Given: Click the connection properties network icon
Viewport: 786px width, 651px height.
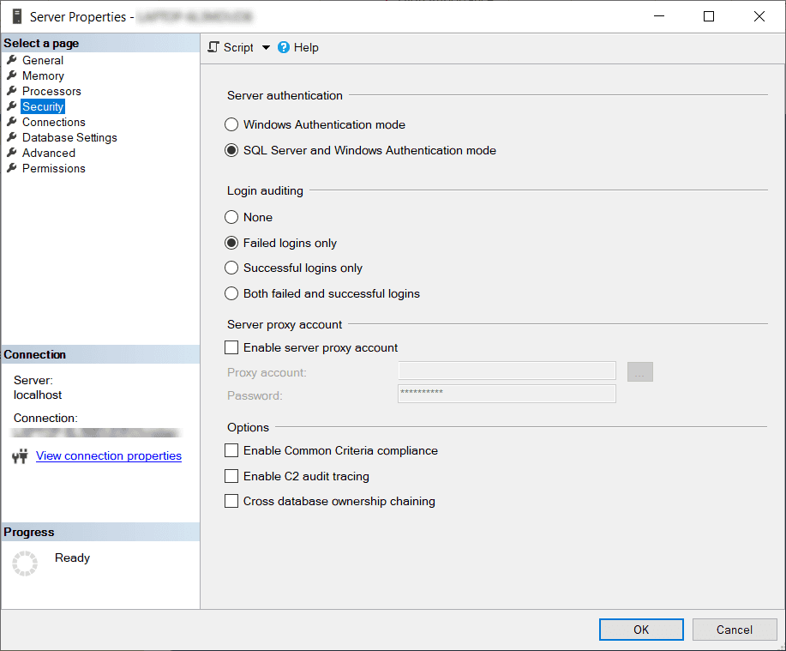Looking at the screenshot, I should tap(20, 456).
